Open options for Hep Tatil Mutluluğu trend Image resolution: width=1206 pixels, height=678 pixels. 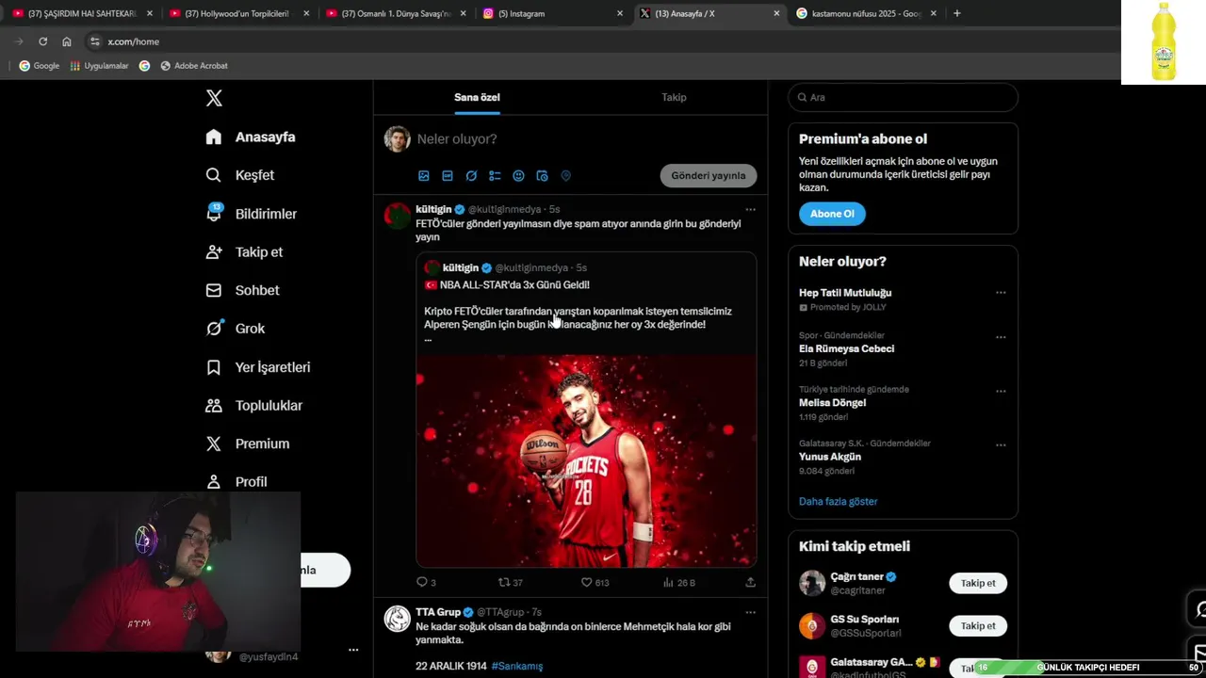(x=1001, y=293)
